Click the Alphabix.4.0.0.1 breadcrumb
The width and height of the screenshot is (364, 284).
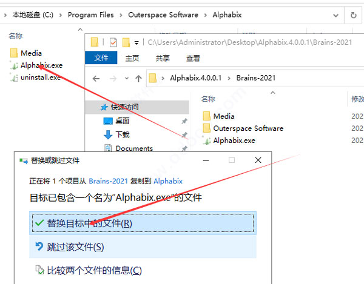pyautogui.click(x=196, y=78)
